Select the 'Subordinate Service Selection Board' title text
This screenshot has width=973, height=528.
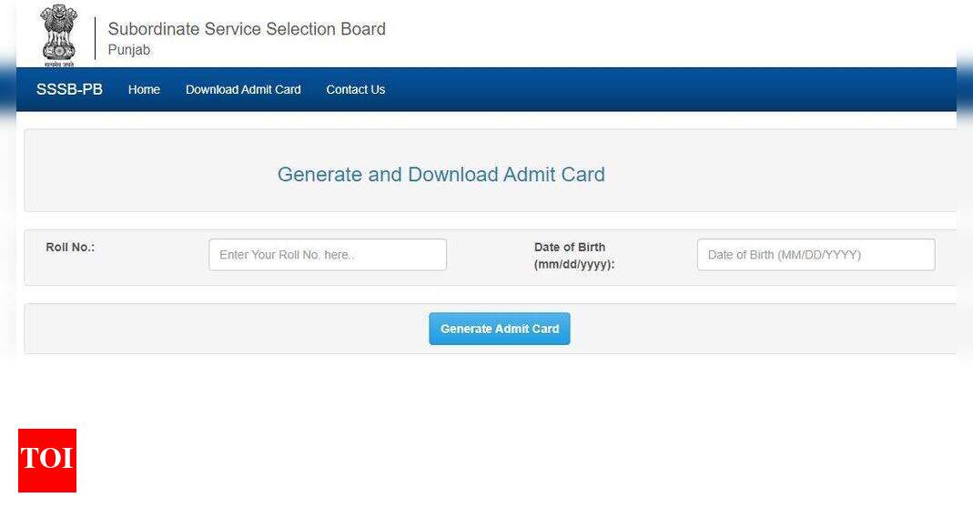pos(247,29)
